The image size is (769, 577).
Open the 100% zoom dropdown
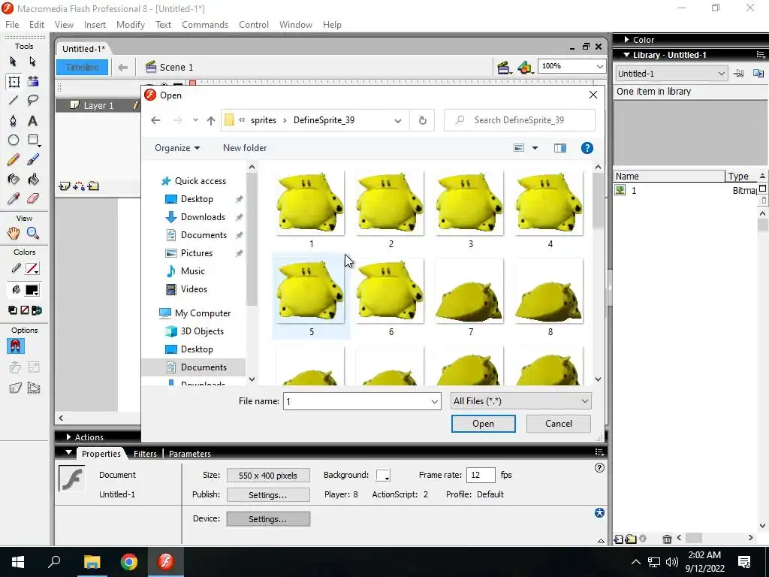click(x=599, y=66)
